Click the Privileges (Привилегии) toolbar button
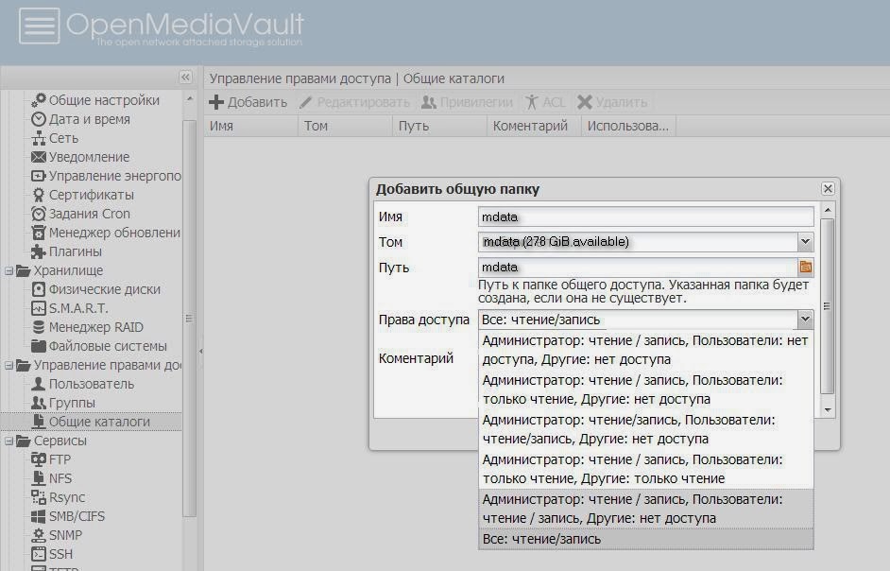This screenshot has width=890, height=571. [467, 102]
